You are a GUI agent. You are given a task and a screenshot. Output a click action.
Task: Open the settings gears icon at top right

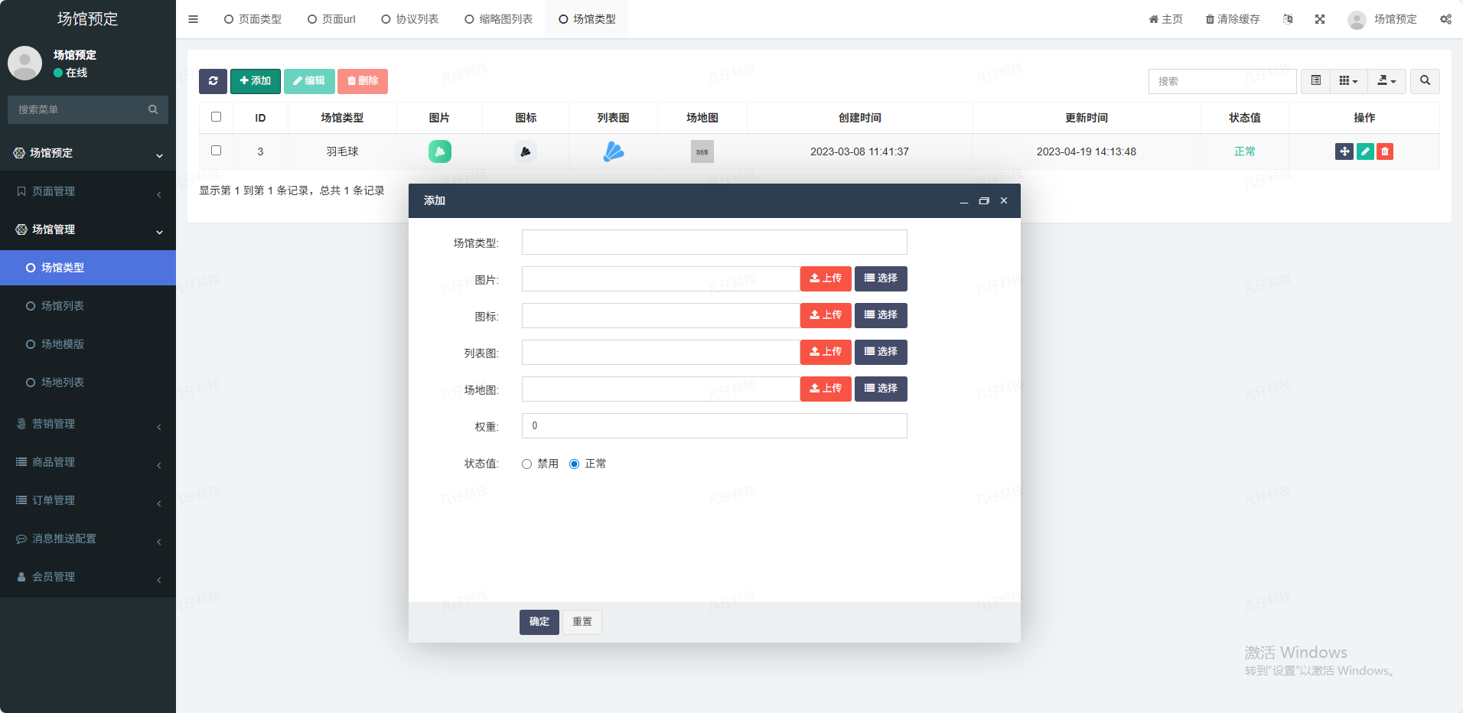tap(1445, 19)
